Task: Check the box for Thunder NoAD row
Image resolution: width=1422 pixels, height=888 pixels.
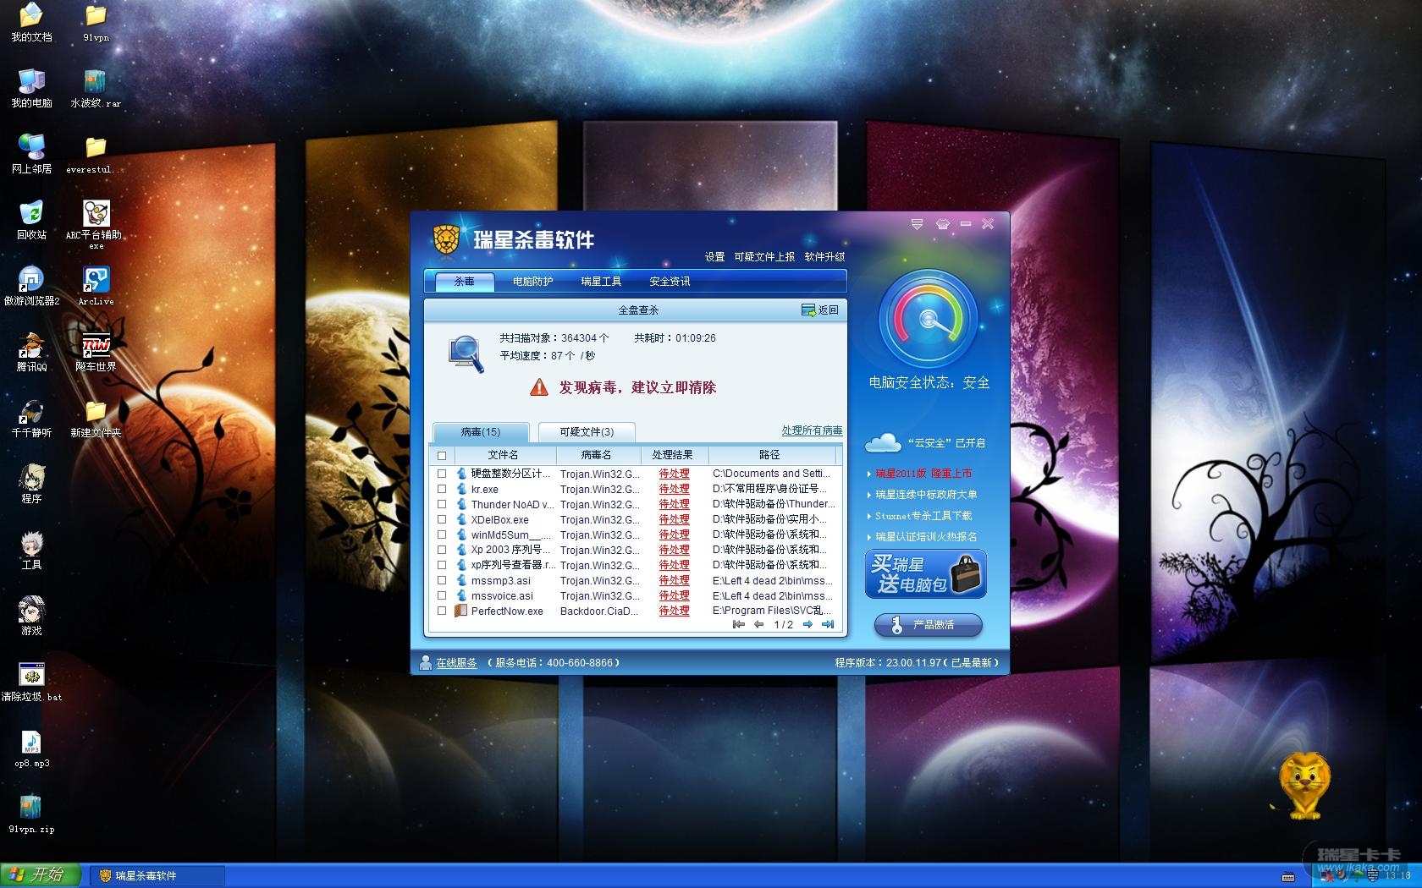Action: pyautogui.click(x=442, y=504)
